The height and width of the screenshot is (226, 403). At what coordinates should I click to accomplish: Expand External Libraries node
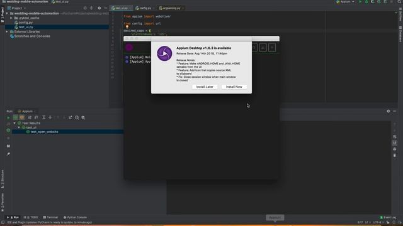7,32
